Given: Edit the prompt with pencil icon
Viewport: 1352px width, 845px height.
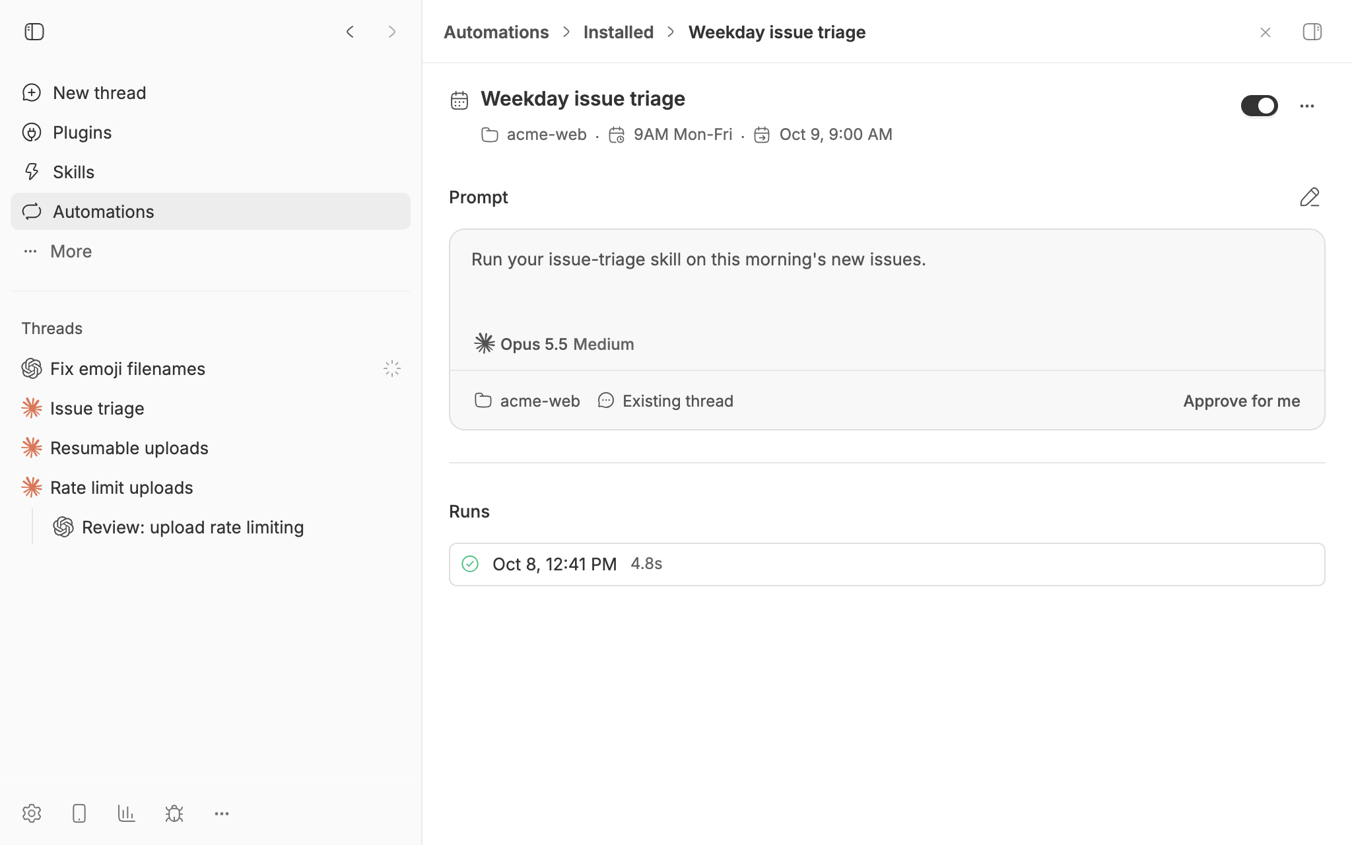Looking at the screenshot, I should point(1310,197).
